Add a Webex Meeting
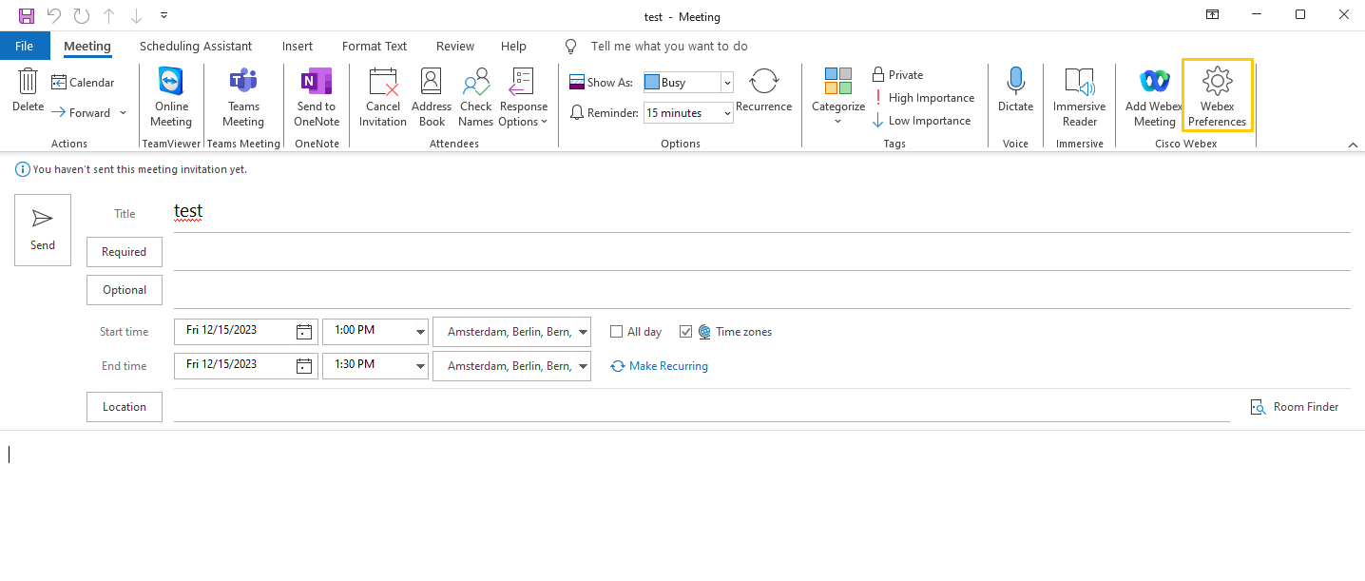The width and height of the screenshot is (1365, 581). pos(1154,83)
